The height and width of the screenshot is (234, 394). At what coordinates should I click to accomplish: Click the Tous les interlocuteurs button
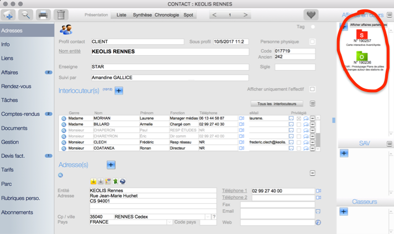pos(277,103)
